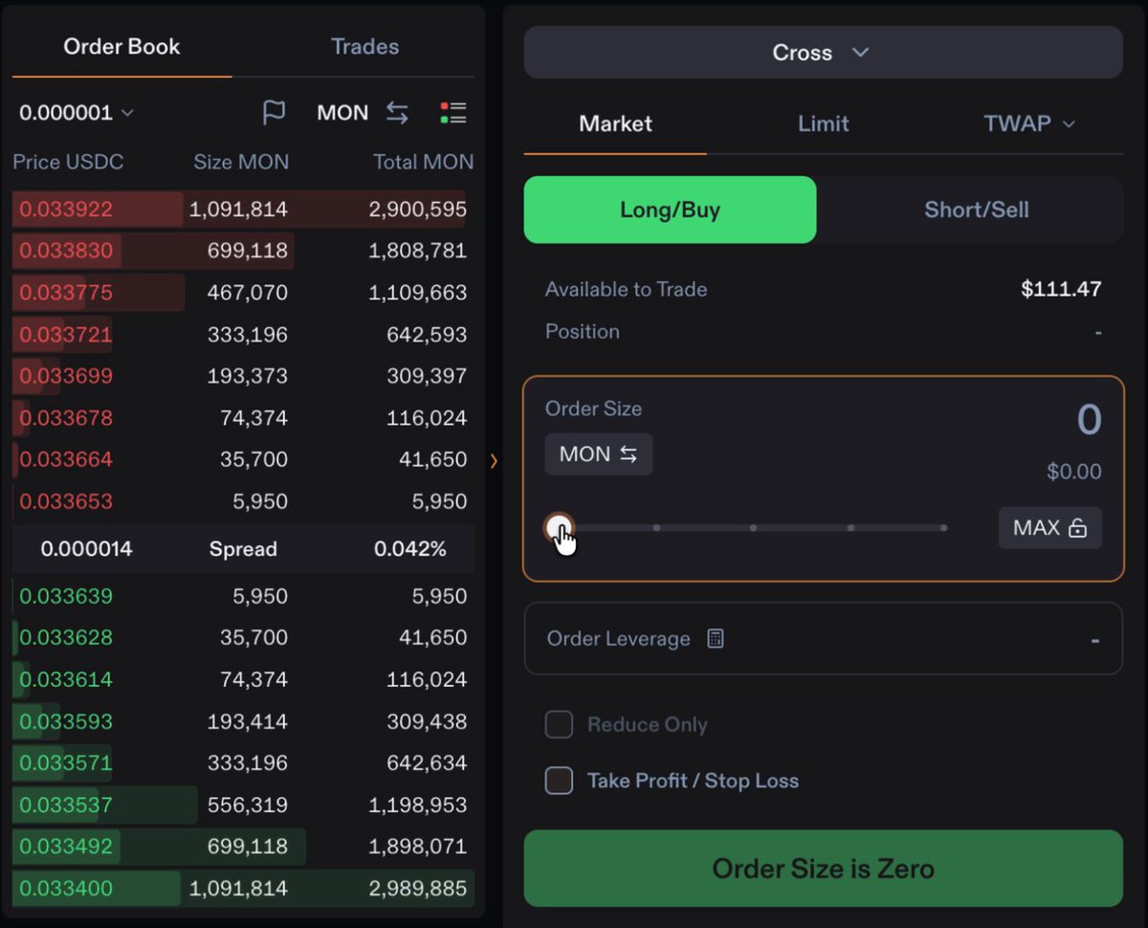Viewport: 1148px width, 928px height.
Task: Click the Order Size amount input field
Action: (1089, 420)
